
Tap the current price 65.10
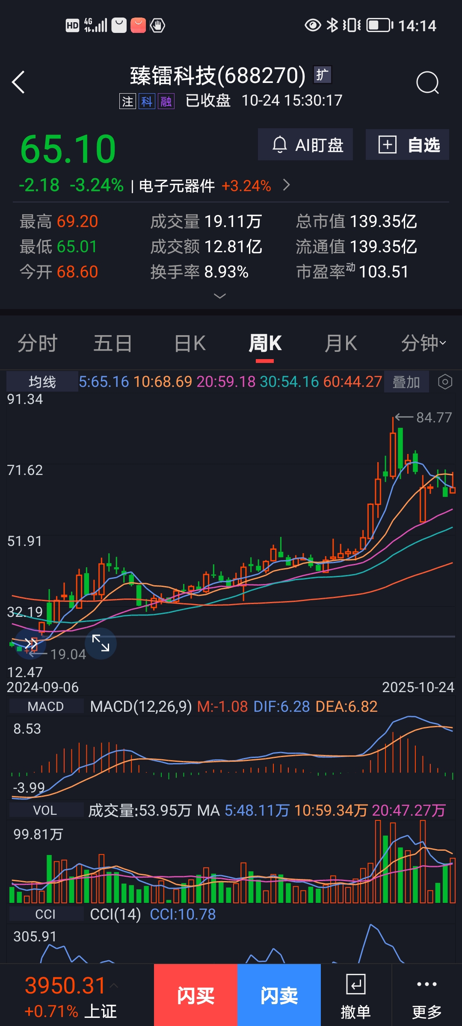68,149
